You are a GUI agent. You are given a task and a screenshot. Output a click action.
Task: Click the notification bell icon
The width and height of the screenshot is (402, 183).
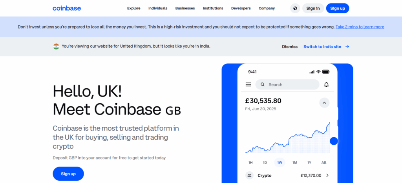[x=326, y=84]
